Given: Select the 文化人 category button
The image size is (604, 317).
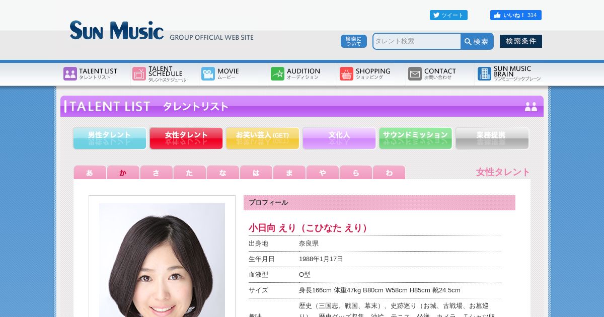Looking at the screenshot, I should (x=339, y=138).
